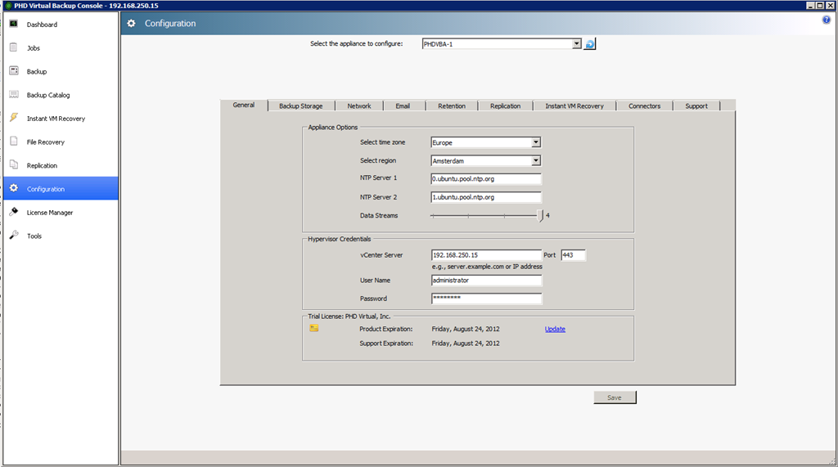Click the Configuration gear icon in the sidebar

tap(14, 189)
